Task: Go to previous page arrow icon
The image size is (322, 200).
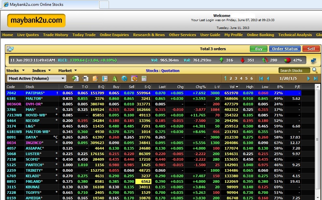Action: point(268,78)
